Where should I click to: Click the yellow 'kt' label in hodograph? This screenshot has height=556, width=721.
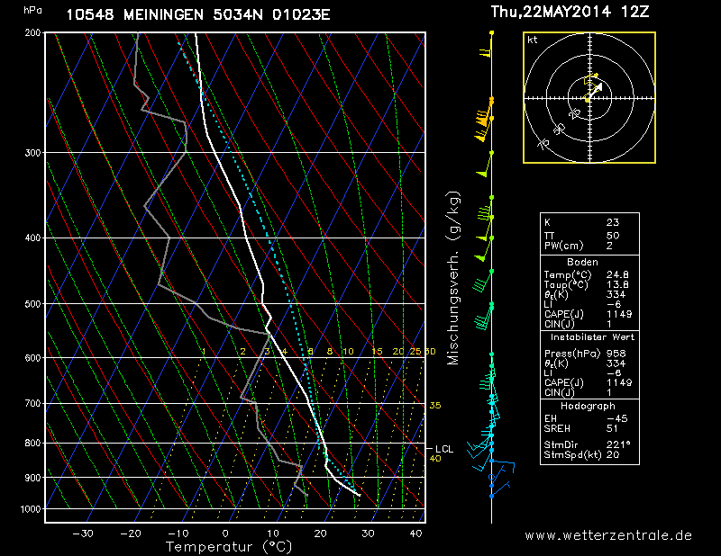click(x=533, y=40)
